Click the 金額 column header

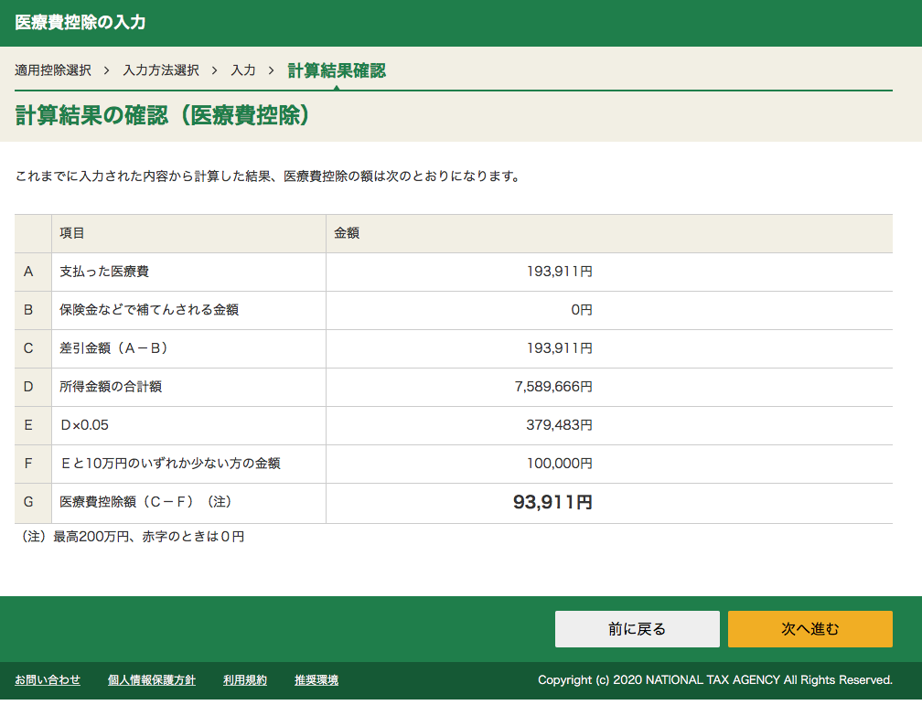click(x=347, y=233)
